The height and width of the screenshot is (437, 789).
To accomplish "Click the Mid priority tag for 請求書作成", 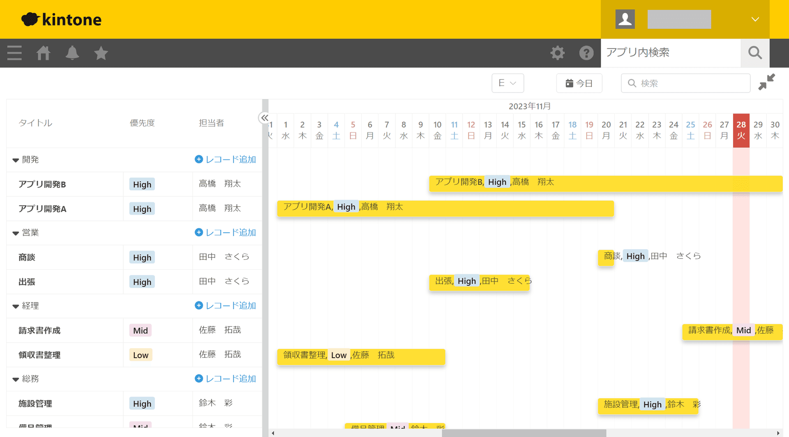I will 141,331.
